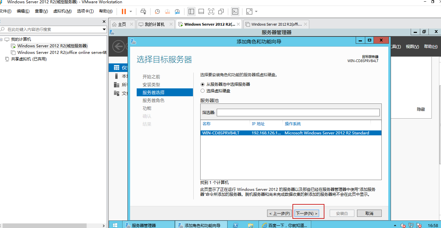Select 从服务器池中选择服务器 radio option

click(x=203, y=84)
